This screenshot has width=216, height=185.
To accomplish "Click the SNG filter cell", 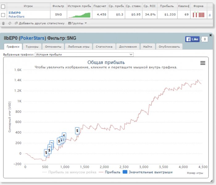I will (x=58, y=14).
